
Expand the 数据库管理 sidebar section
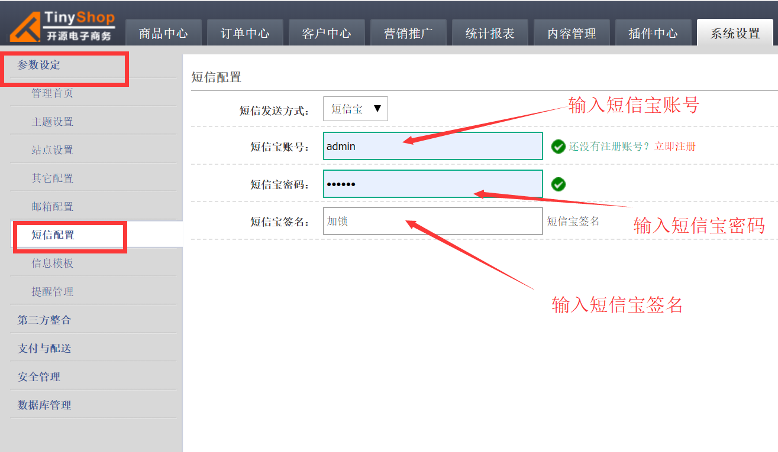(44, 405)
